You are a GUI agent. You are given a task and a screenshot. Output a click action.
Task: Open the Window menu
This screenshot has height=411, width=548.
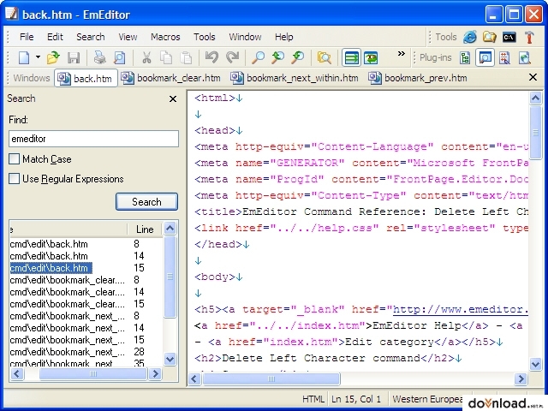click(x=245, y=37)
